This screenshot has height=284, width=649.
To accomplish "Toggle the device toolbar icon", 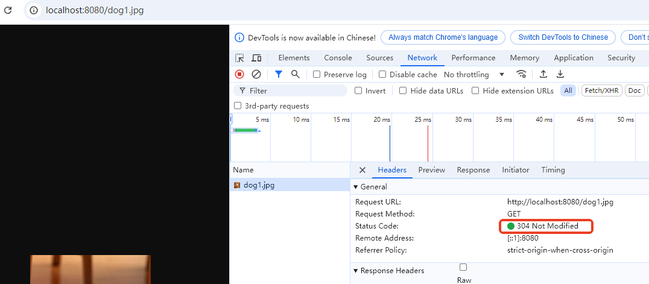I will coord(256,58).
